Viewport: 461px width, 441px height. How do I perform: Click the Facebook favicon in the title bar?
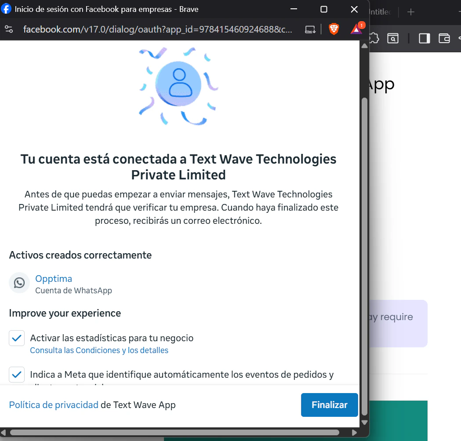pos(6,9)
